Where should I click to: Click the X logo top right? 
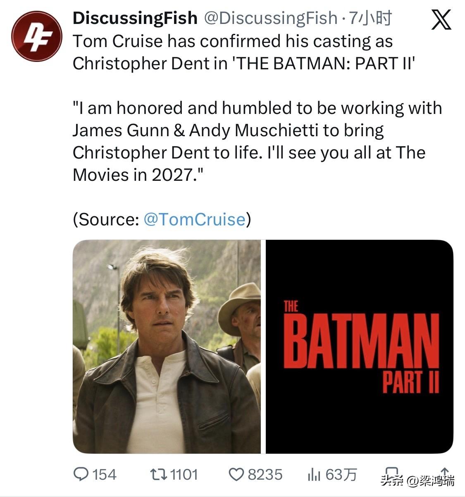click(x=441, y=21)
